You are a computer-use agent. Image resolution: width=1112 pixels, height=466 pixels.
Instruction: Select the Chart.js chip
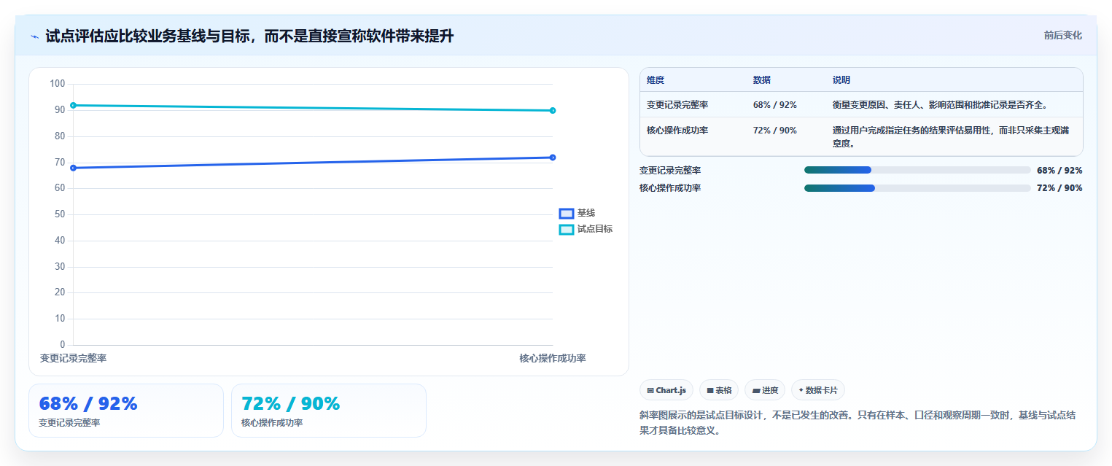[666, 390]
